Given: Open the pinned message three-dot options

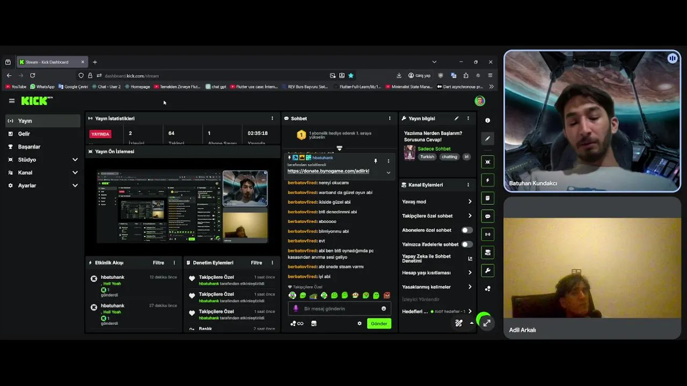Looking at the screenshot, I should pyautogui.click(x=389, y=161).
